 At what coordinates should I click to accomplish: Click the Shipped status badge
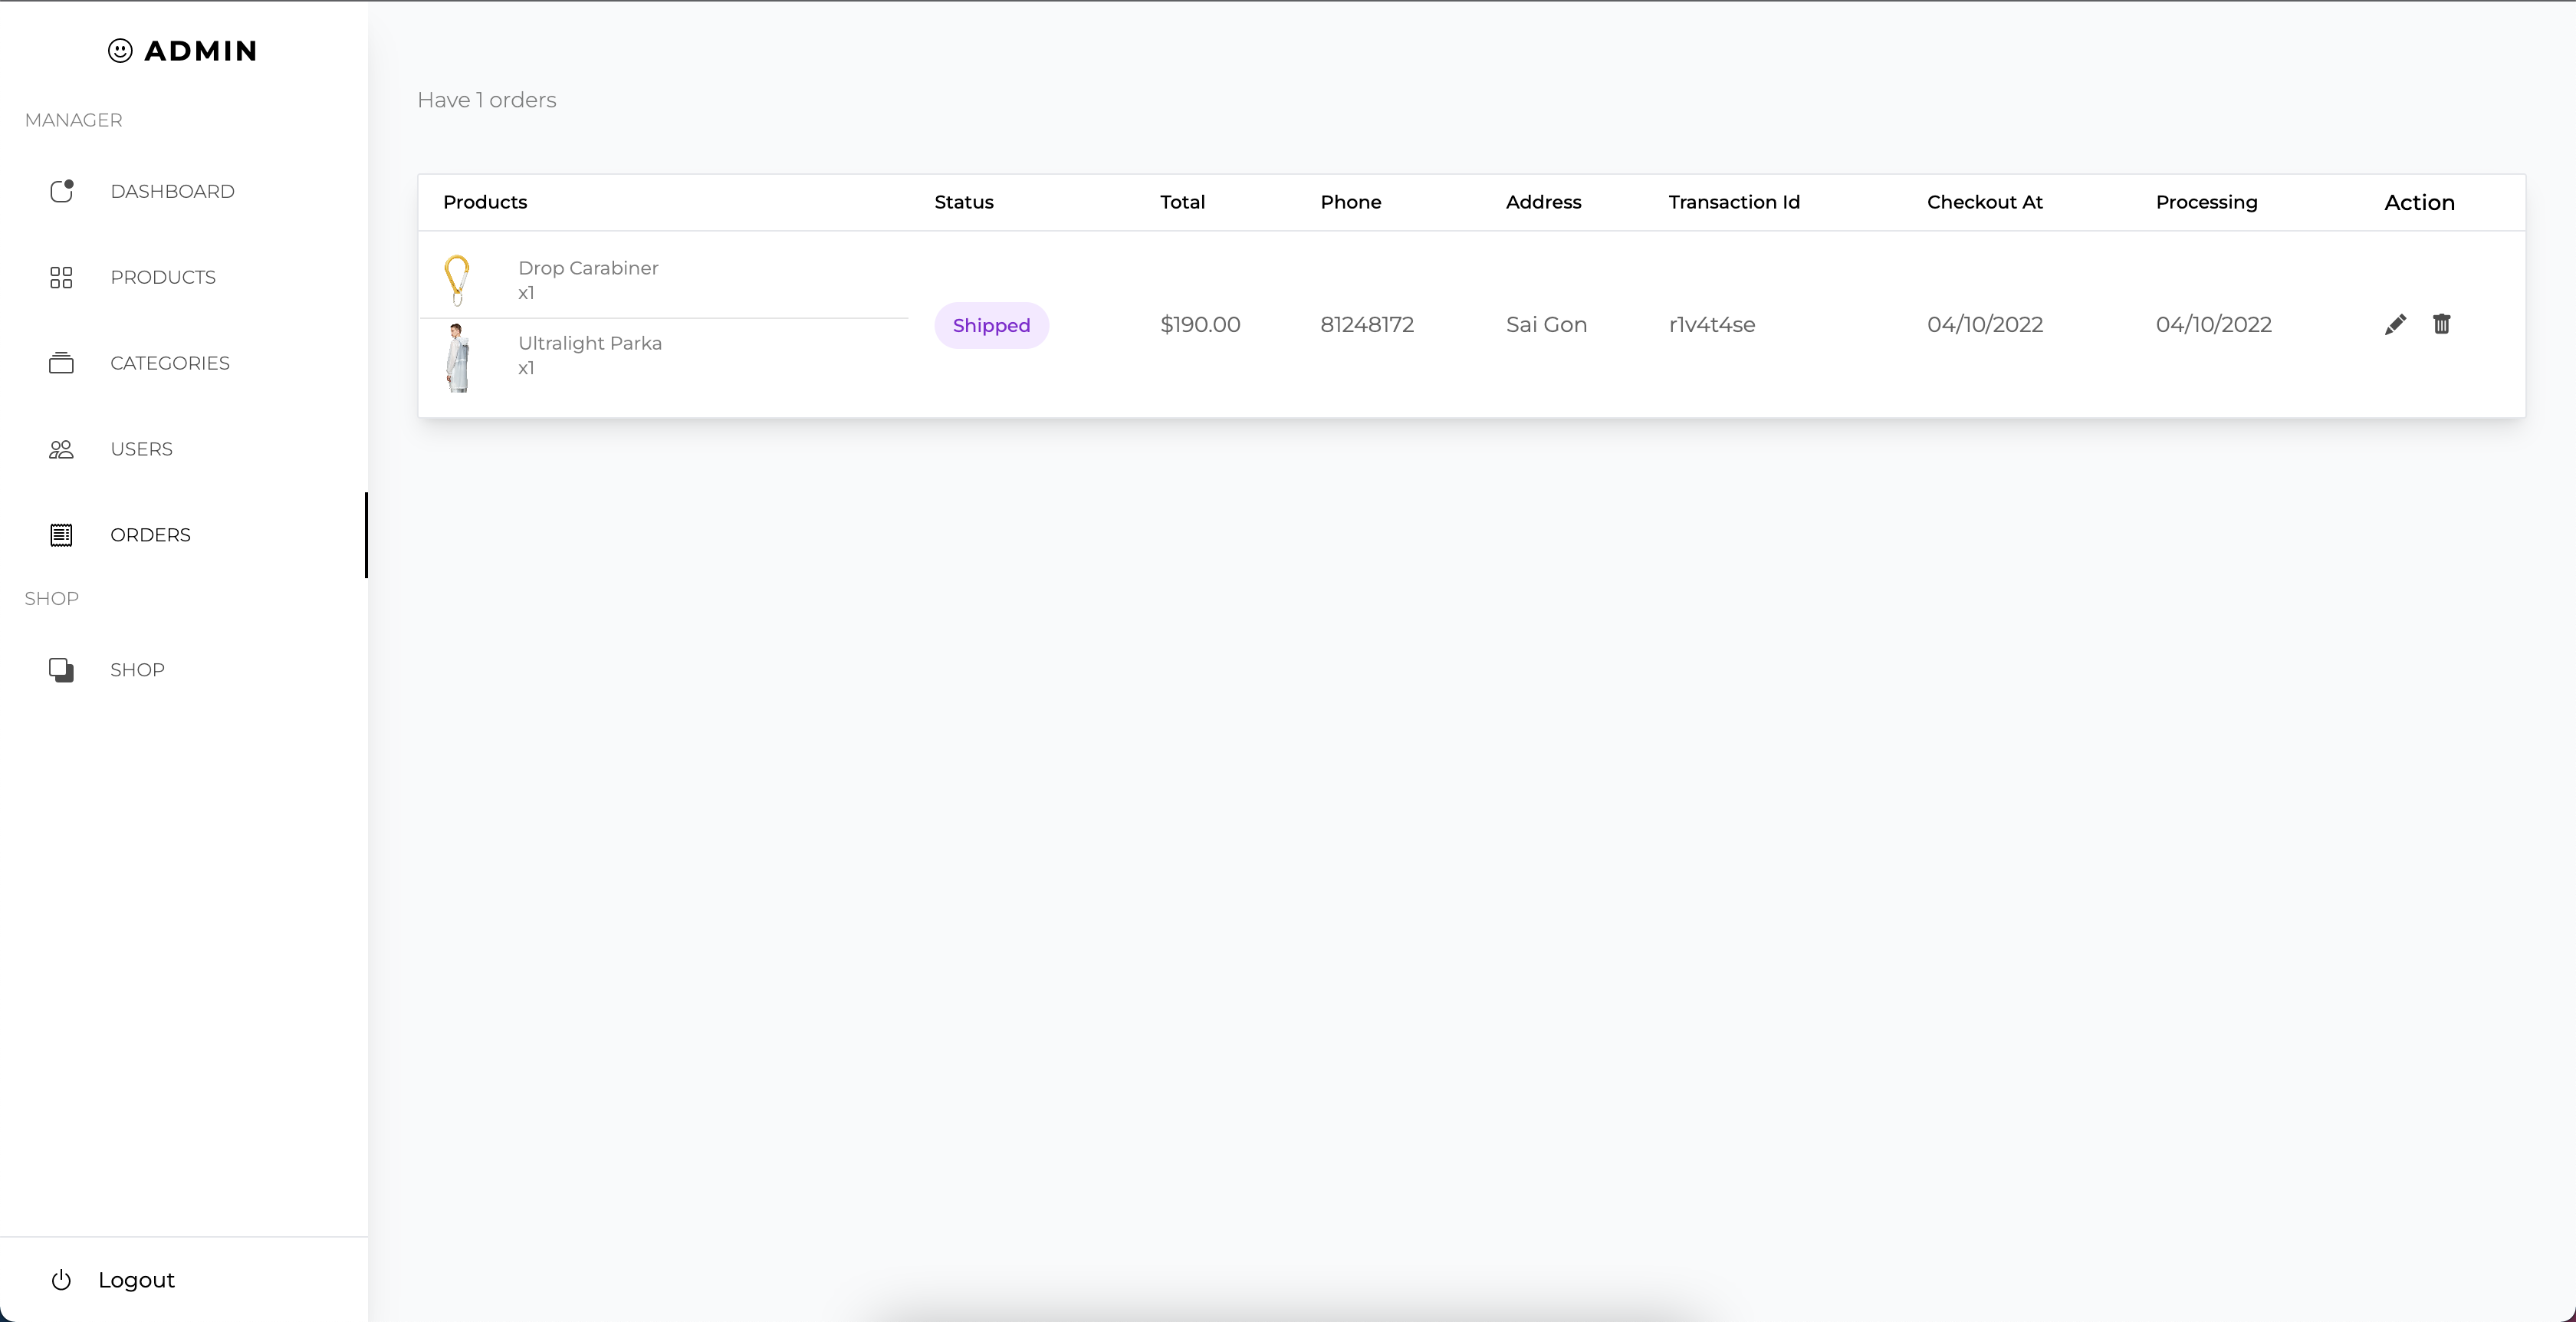tap(991, 325)
